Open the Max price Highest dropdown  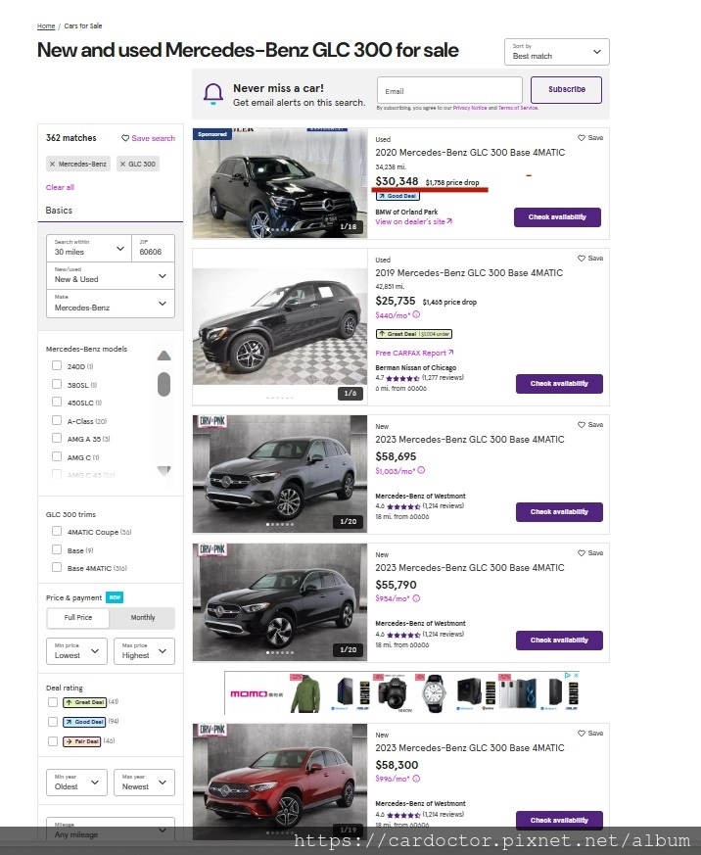pos(145,651)
